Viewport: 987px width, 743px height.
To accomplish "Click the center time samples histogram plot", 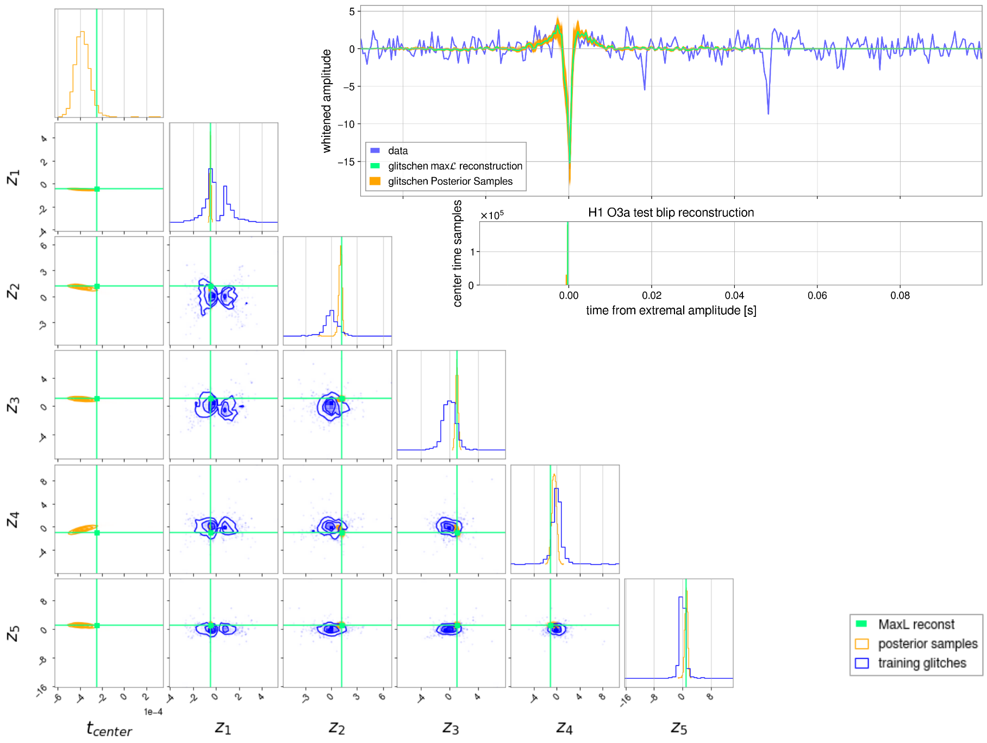I will [x=730, y=253].
